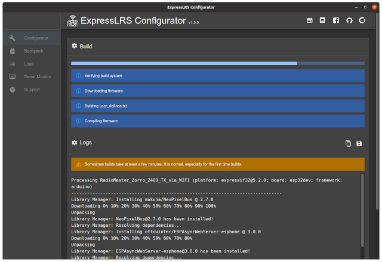Click the gear icon beside Build
The width and height of the screenshot is (382, 262).
click(75, 46)
